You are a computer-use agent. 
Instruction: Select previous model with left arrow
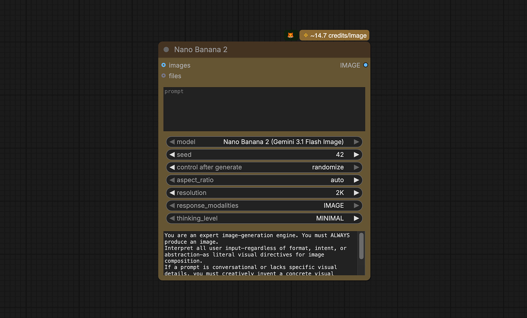coord(172,142)
